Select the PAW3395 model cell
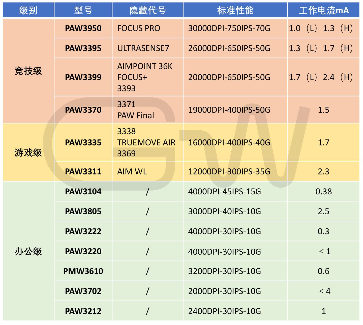The height and width of the screenshot is (325, 363). 83,48
